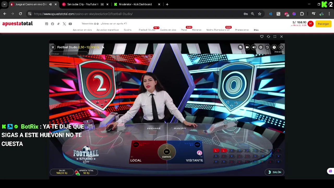Open a new browser tab

click(x=167, y=4)
